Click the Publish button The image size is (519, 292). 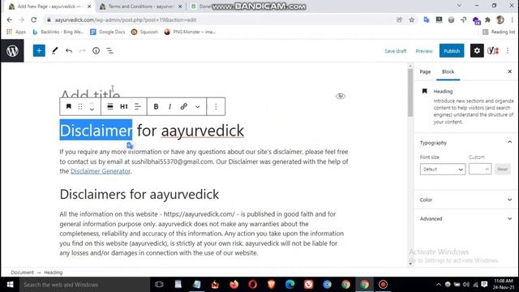452,50
